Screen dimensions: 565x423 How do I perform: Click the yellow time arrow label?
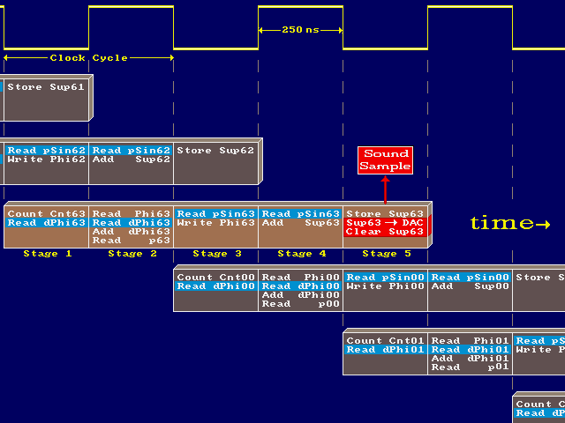509,223
